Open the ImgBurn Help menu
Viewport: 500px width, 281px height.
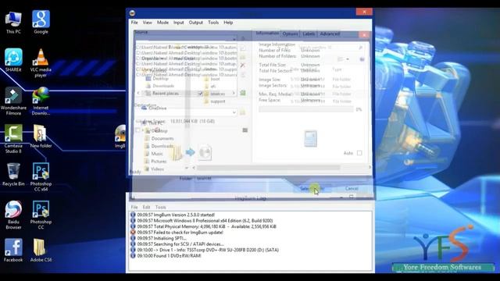pyautogui.click(x=228, y=23)
